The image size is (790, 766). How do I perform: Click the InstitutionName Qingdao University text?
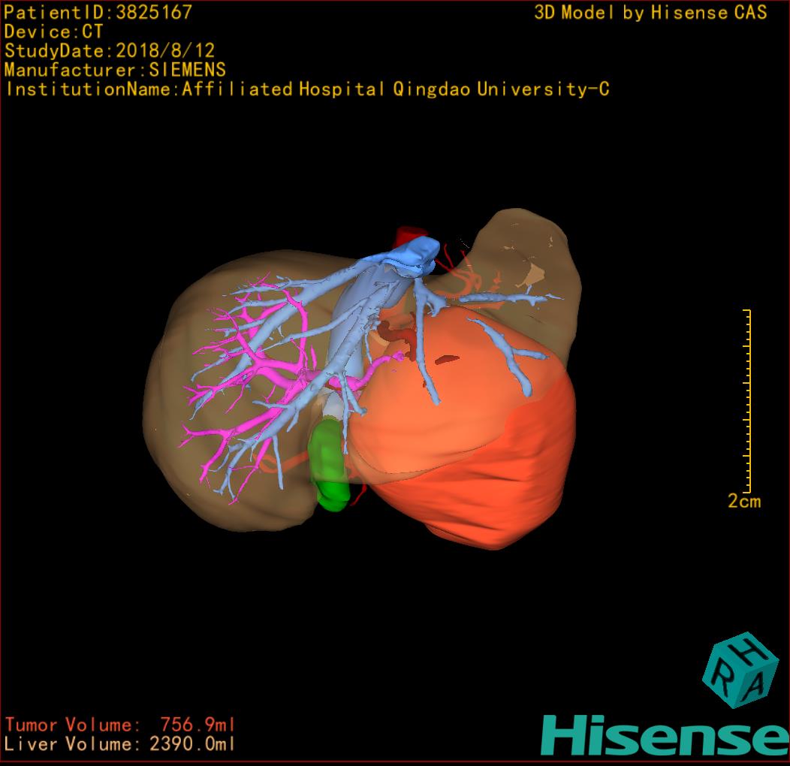pyautogui.click(x=307, y=89)
